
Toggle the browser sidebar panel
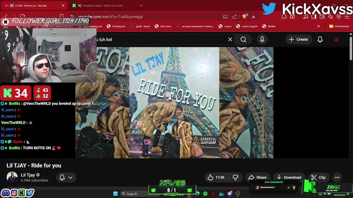coord(314,17)
